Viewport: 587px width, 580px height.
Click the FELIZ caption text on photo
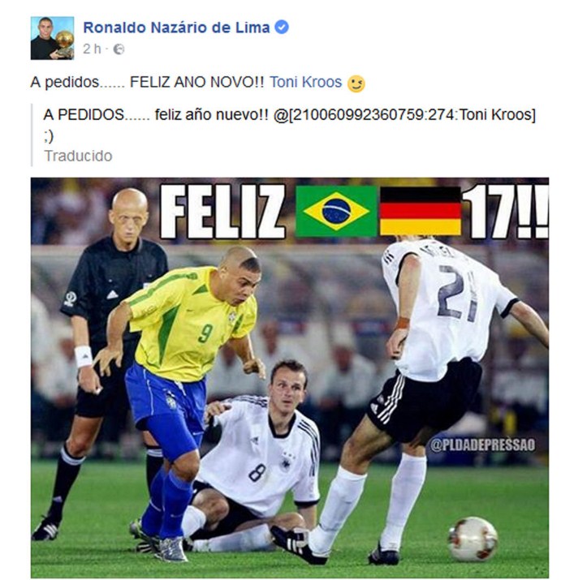coord(223,212)
